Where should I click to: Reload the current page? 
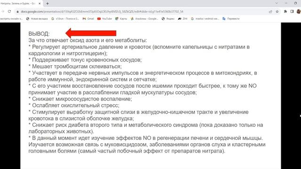pyautogui.click(x=9, y=11)
